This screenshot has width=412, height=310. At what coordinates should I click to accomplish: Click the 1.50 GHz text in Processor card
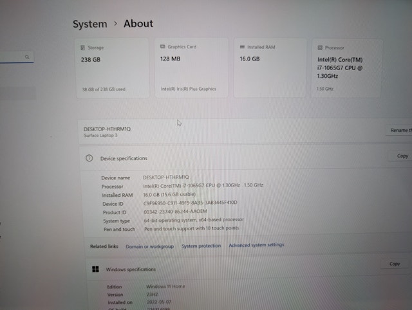pyautogui.click(x=324, y=89)
